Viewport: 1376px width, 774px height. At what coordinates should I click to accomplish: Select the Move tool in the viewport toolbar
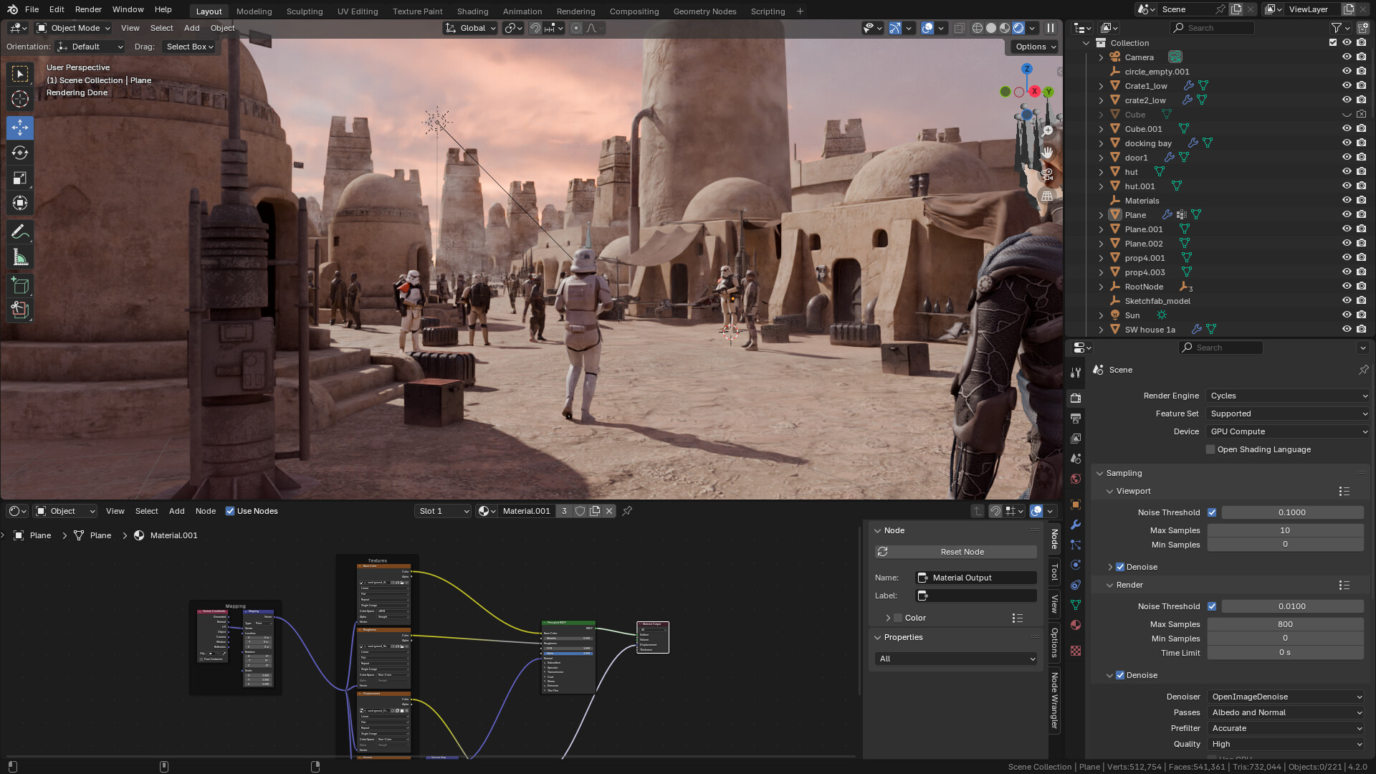tap(19, 128)
